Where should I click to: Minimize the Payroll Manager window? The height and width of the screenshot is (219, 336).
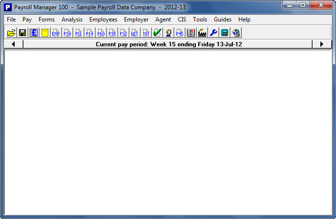290,5
